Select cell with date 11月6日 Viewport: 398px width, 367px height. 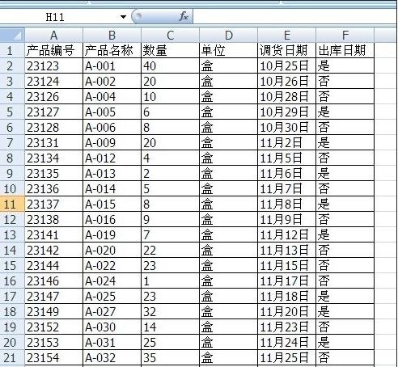[x=287, y=173]
